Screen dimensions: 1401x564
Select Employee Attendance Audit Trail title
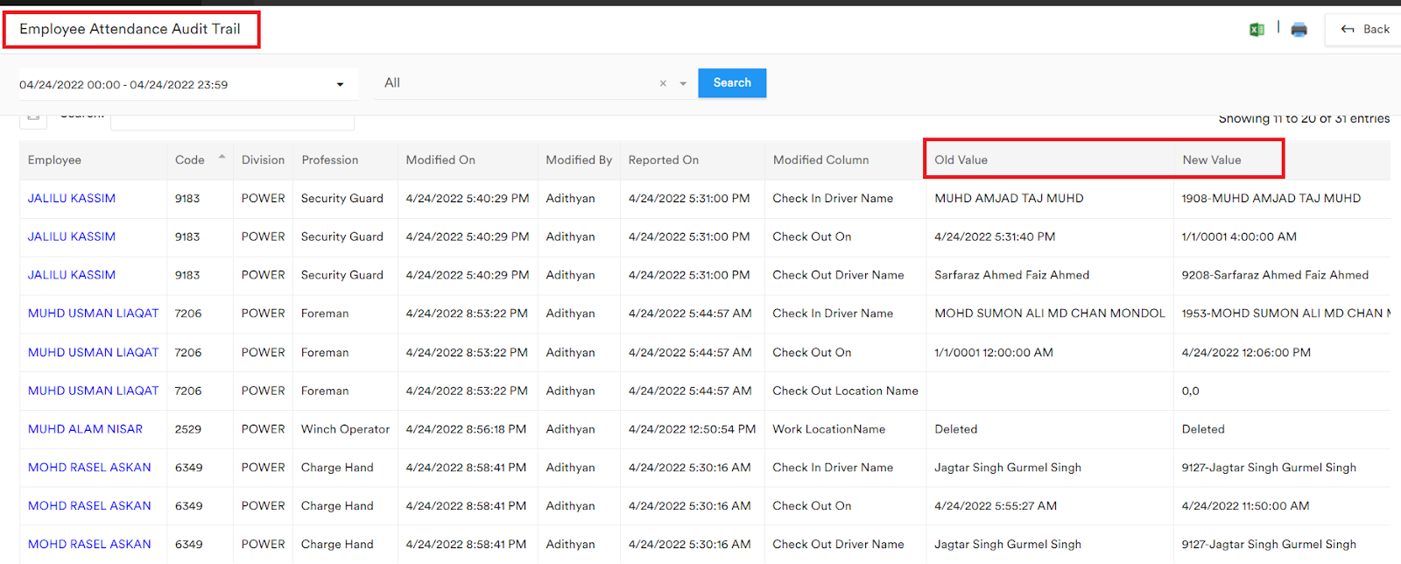click(130, 29)
